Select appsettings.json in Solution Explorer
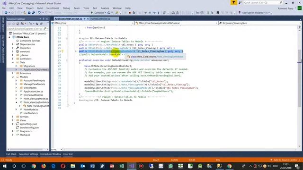The width and height of the screenshot is (303, 170). pyautogui.click(x=28, y=124)
